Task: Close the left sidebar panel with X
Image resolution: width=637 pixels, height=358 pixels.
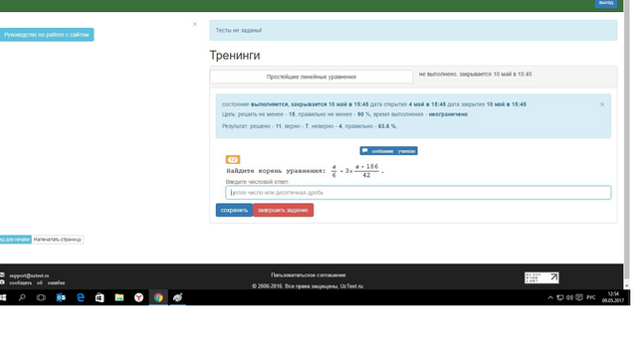Action: (x=195, y=24)
